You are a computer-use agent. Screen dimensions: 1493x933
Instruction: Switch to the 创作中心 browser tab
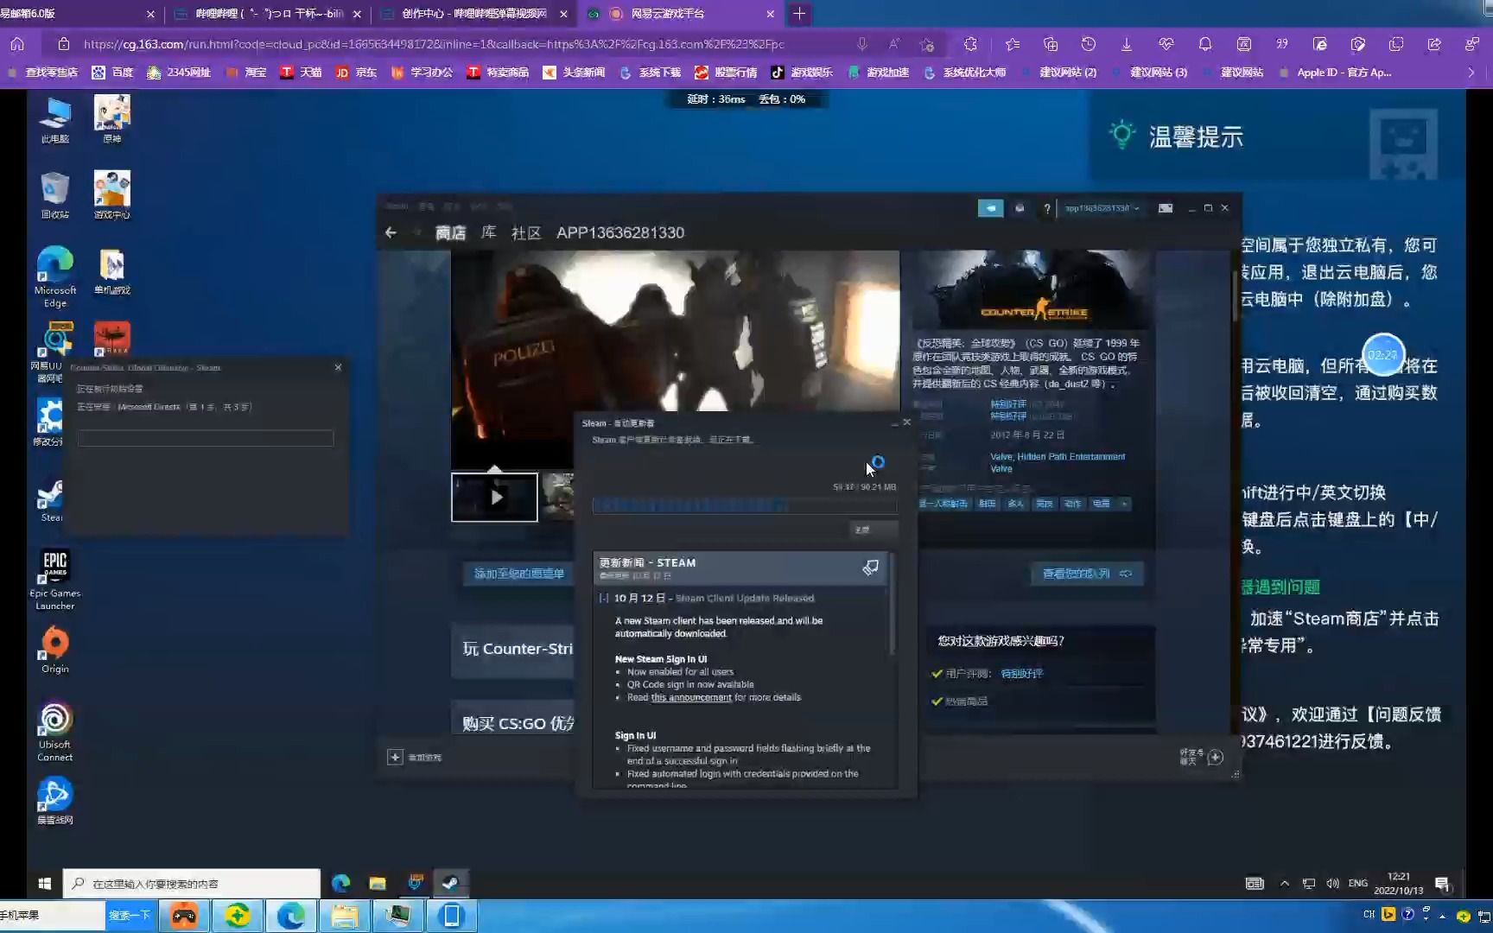click(x=474, y=14)
